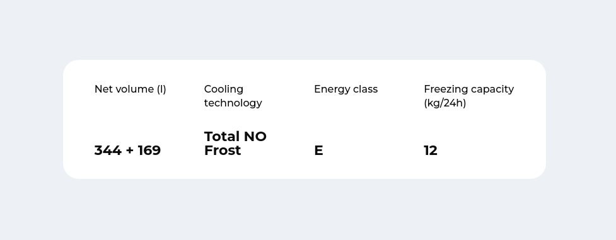Click the word Frost in cooling value
Image resolution: width=616 pixels, height=240 pixels.
pyautogui.click(x=223, y=151)
